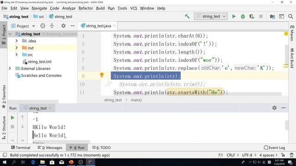Open the Ant Build tool window
This screenshot has width=296, height=166.
(x=292, y=58)
